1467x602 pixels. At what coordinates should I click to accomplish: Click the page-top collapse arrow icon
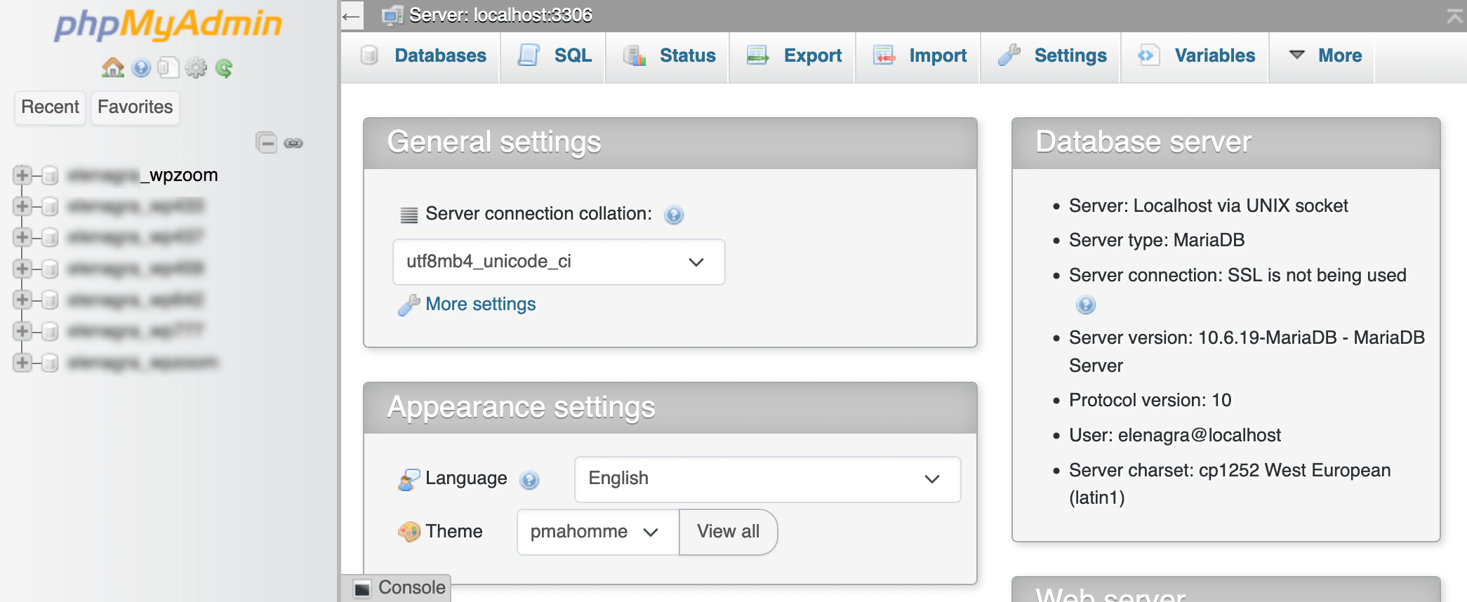click(x=1455, y=17)
